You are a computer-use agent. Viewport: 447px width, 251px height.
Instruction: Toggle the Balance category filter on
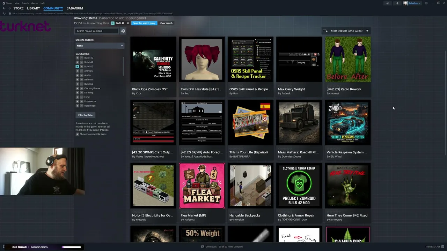(77, 79)
